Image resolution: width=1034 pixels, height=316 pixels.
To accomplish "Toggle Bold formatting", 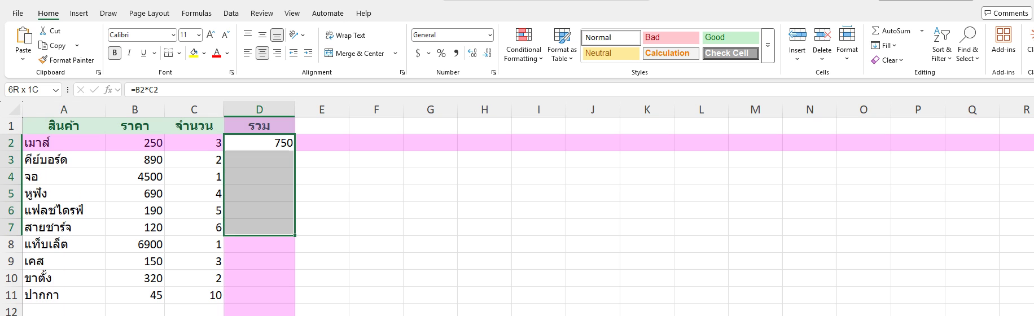I will tap(115, 53).
